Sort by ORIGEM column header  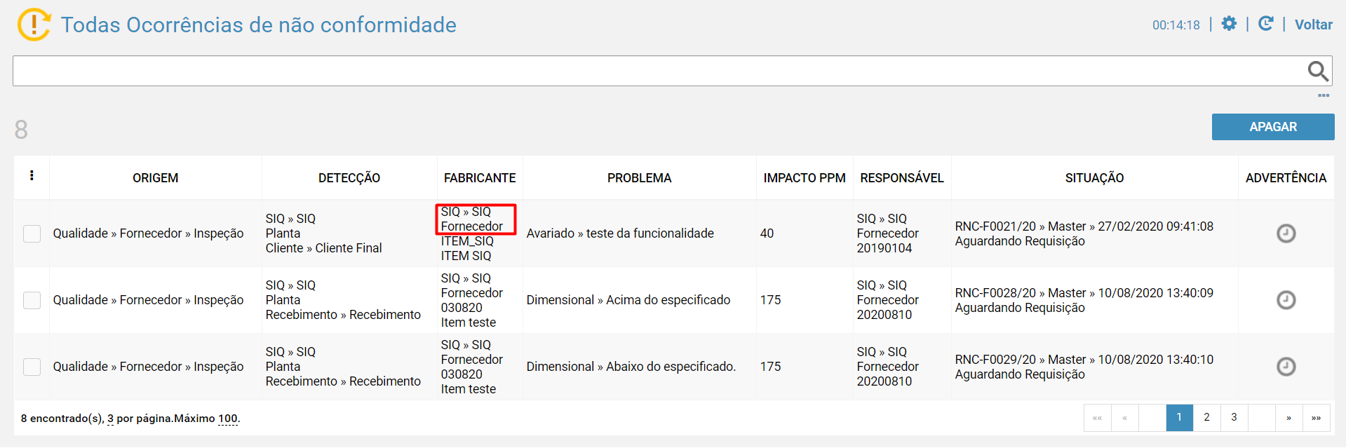coord(155,178)
